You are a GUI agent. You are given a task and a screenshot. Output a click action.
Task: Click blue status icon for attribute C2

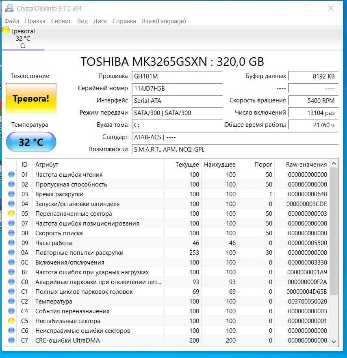(11, 302)
